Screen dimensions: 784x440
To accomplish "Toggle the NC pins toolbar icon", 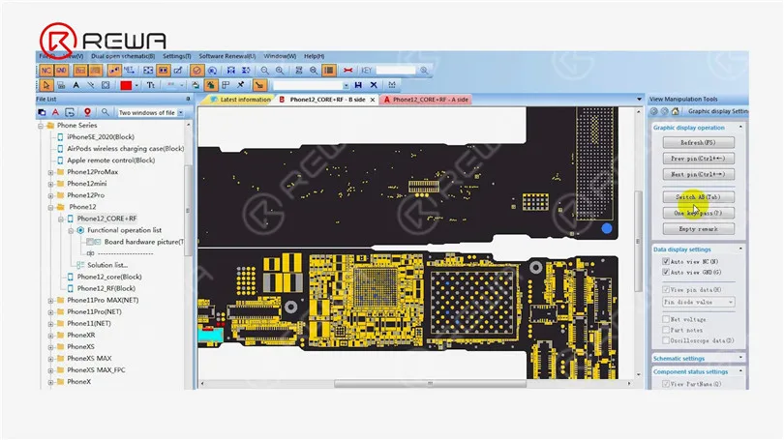I will pyautogui.click(x=46, y=71).
